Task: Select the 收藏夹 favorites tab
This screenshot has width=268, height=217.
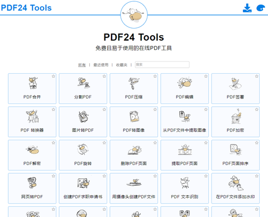Action: [x=122, y=65]
